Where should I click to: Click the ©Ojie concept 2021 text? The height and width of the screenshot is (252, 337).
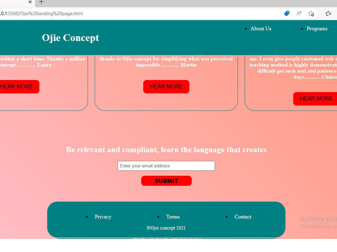coord(166,228)
